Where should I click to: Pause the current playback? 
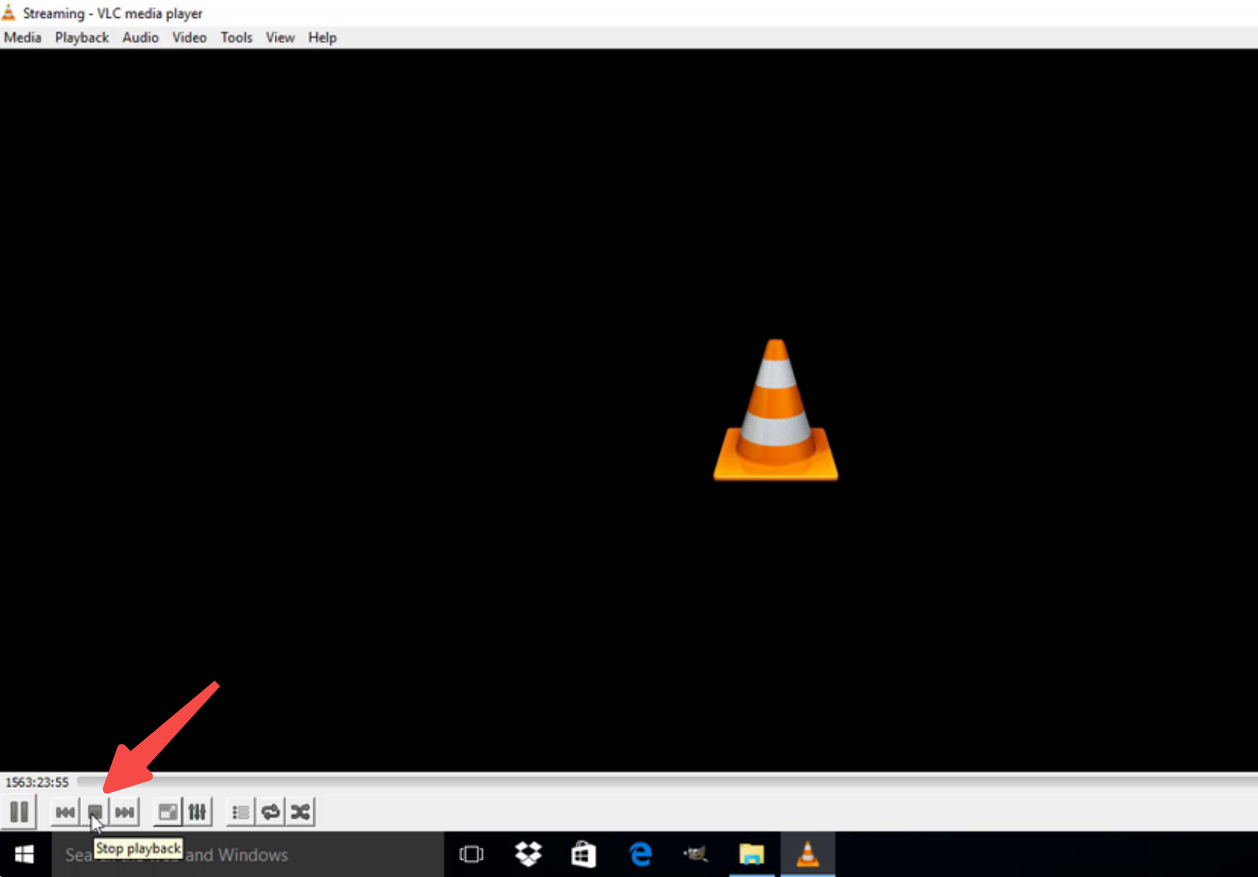coord(19,811)
